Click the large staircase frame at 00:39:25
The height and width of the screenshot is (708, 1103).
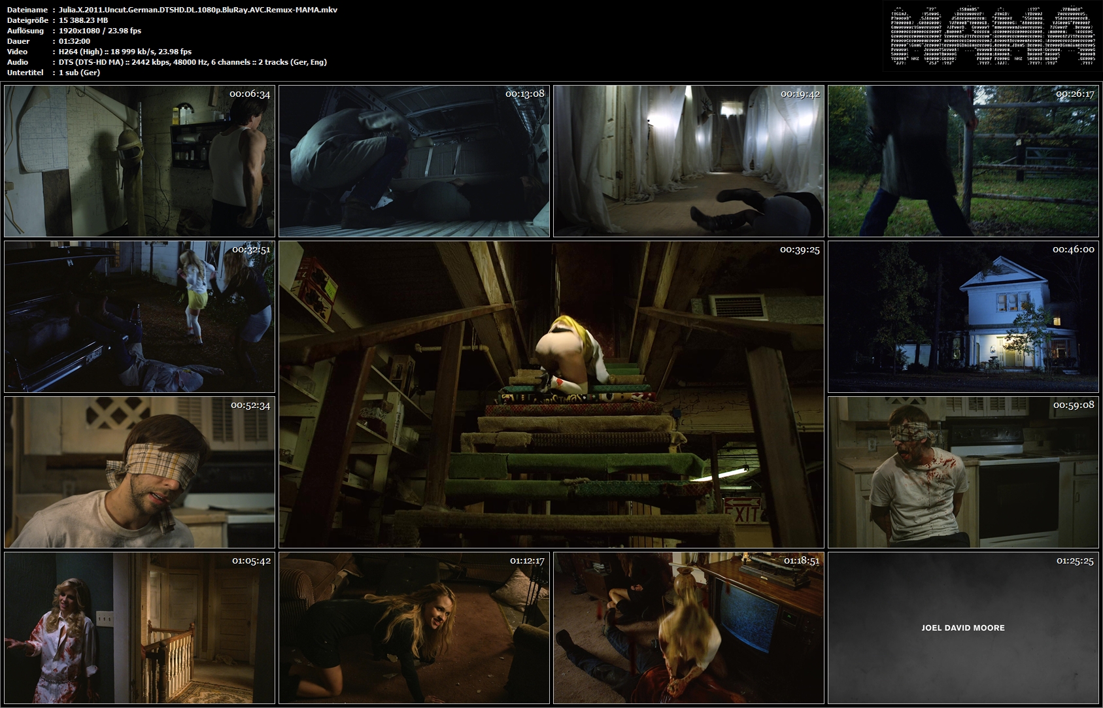pos(551,394)
